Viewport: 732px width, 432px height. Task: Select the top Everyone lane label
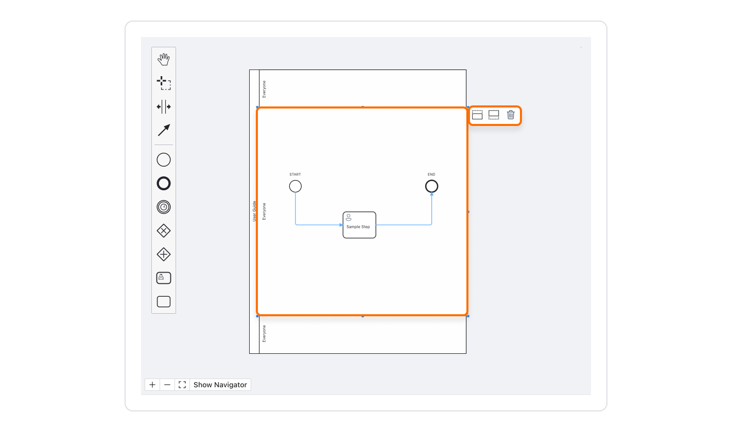(265, 89)
